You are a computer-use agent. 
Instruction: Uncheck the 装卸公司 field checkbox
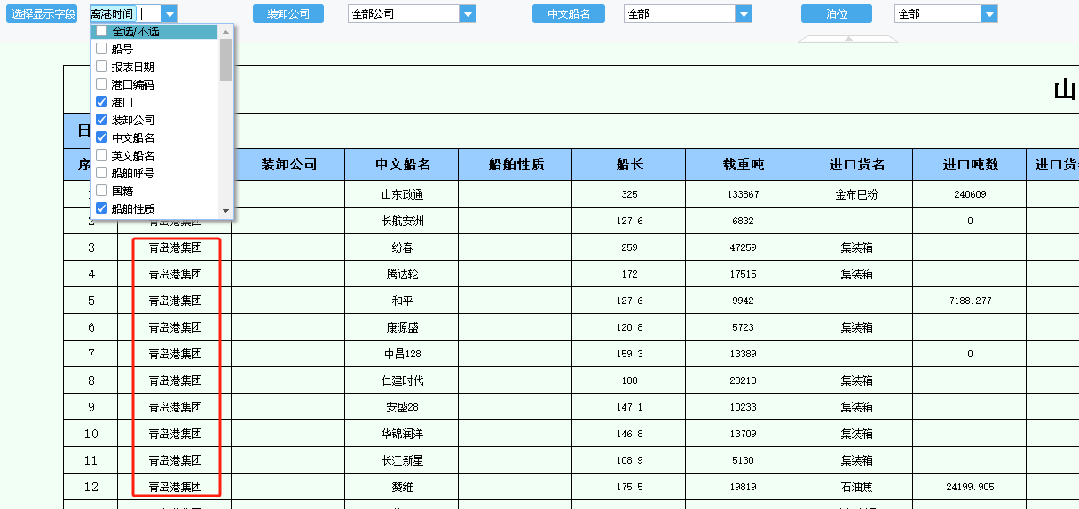[x=101, y=120]
